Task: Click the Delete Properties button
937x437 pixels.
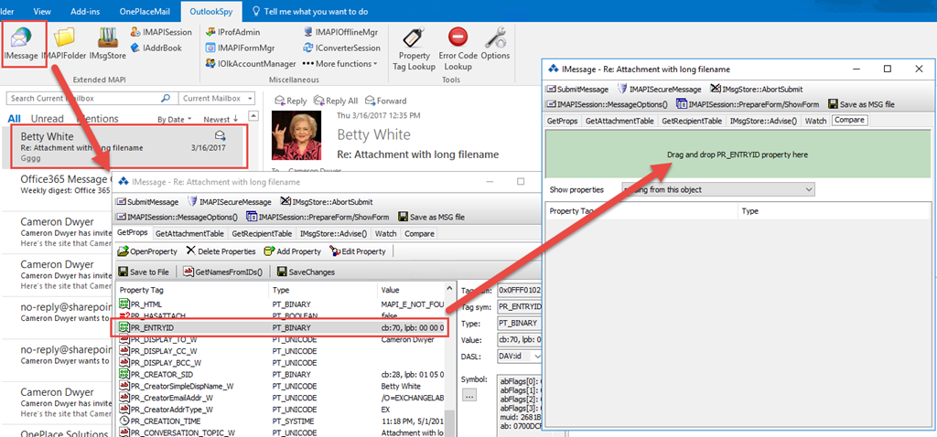Action: (221, 251)
